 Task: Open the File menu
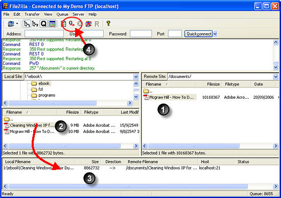point(6,14)
